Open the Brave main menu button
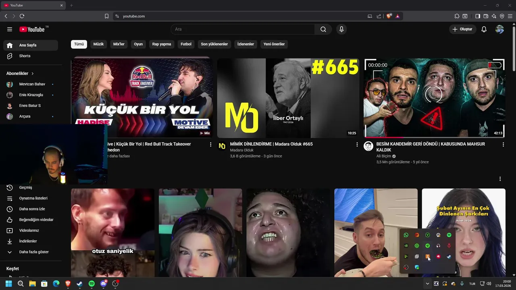 [x=510, y=16]
